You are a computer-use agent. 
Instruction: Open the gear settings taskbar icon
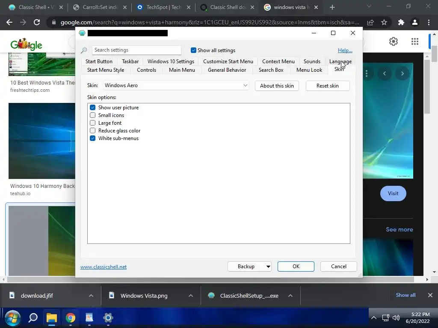coord(108,318)
